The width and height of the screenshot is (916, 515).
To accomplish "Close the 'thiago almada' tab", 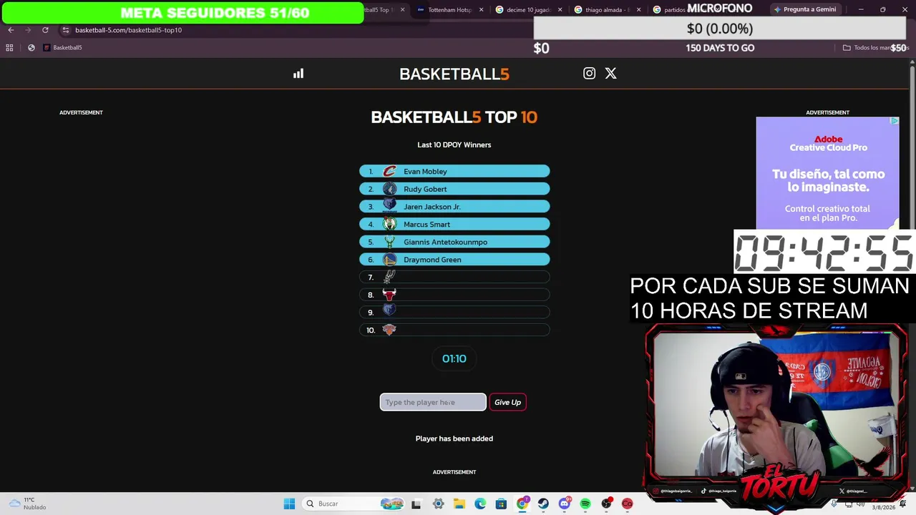I will [x=638, y=10].
